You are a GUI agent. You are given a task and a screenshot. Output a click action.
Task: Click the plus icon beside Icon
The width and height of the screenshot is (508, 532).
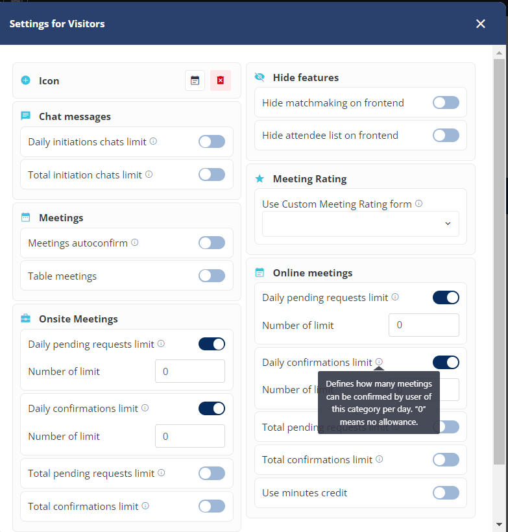(25, 80)
